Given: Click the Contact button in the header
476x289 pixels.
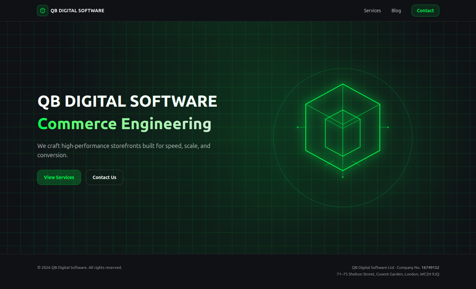Looking at the screenshot, I should [425, 10].
